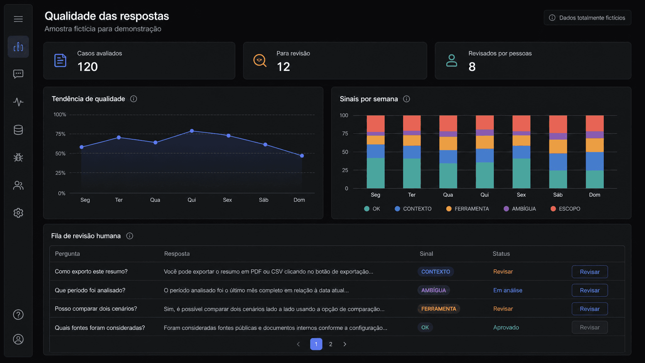Go to next page arrow in pagination
This screenshot has width=645, height=363.
click(345, 344)
